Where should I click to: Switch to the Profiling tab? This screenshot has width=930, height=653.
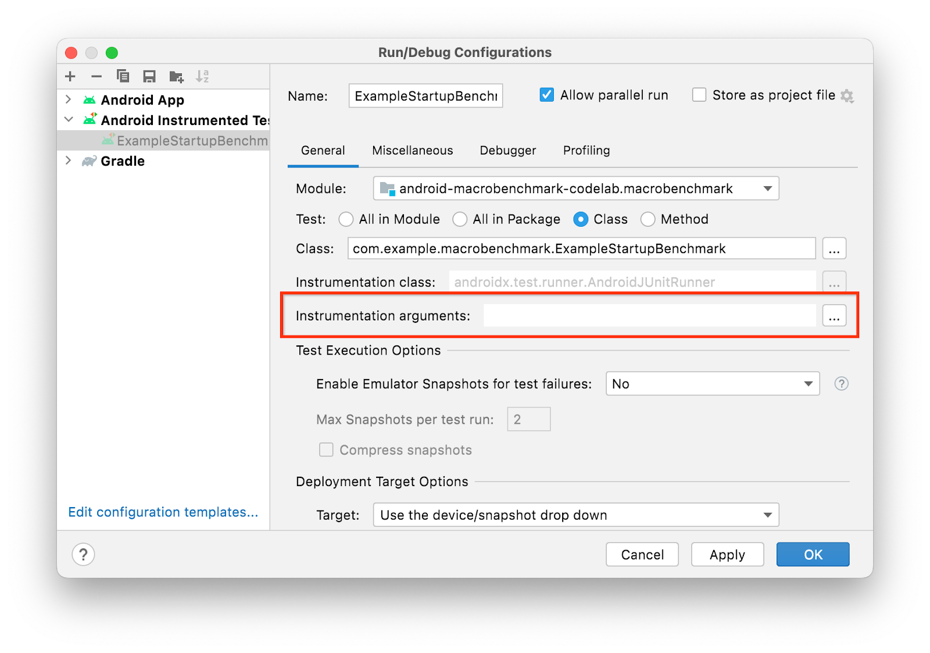pos(586,150)
